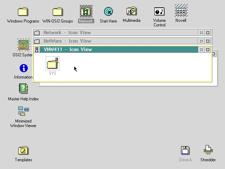
Task: Open the OS/2 System icon
Action: pyautogui.click(x=24, y=45)
